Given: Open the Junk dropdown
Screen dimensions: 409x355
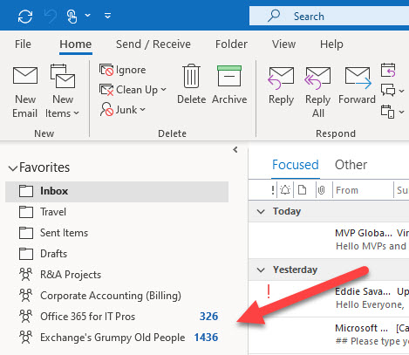Looking at the screenshot, I should [x=123, y=110].
